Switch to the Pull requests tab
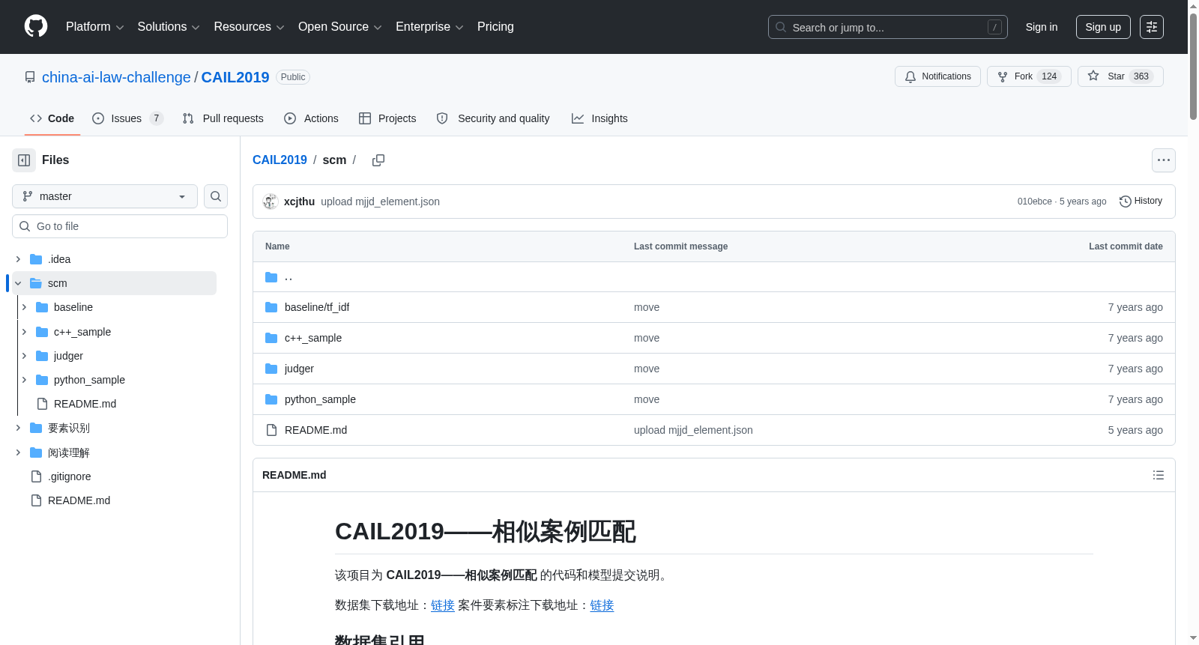 pyautogui.click(x=223, y=118)
